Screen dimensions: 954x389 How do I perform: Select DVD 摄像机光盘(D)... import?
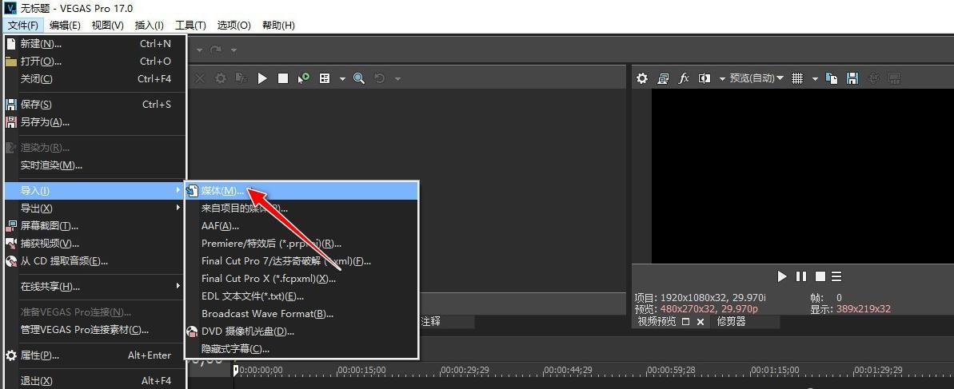click(301, 331)
